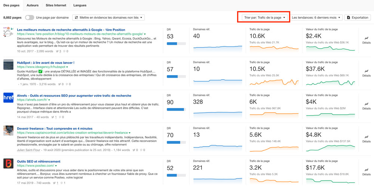The height and width of the screenshot is (188, 374).
Task: Expand URL arrow for captaincontrat.com link
Action: [130, 133]
